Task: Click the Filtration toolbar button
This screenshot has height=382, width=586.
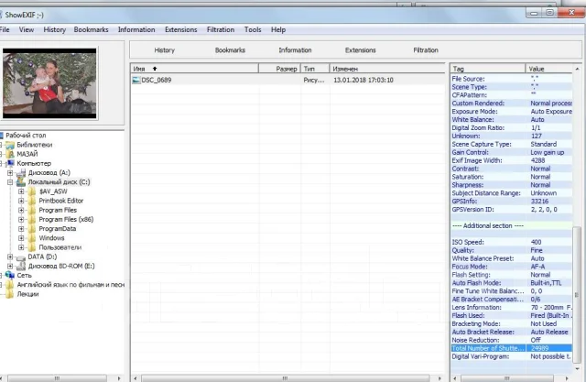Action: tap(425, 50)
